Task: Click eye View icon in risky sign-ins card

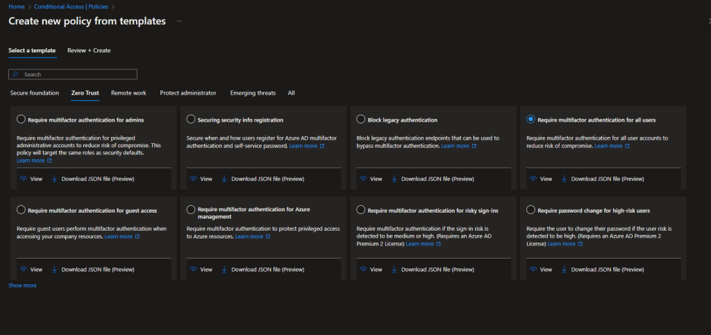Action: pyautogui.click(x=362, y=269)
